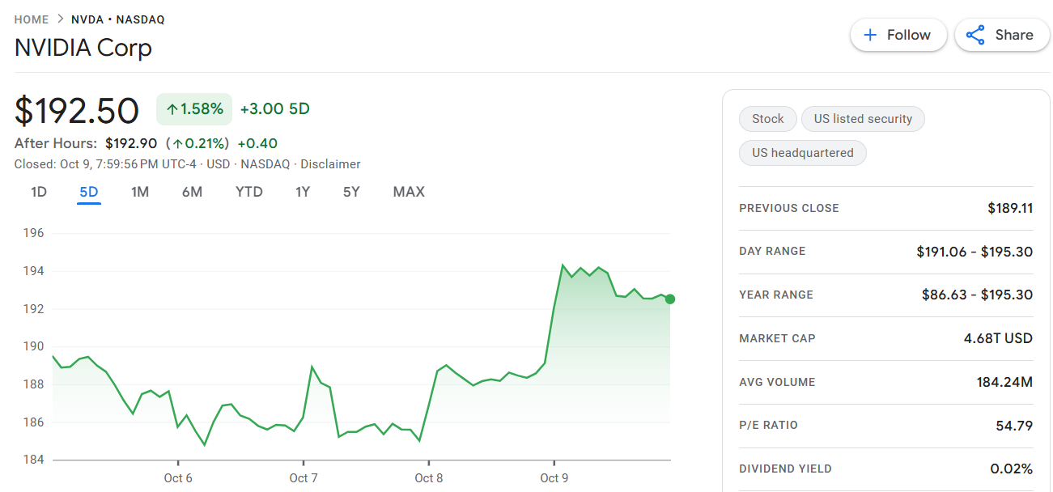Switch chart to 1D range
1053x492 pixels.
39,193
